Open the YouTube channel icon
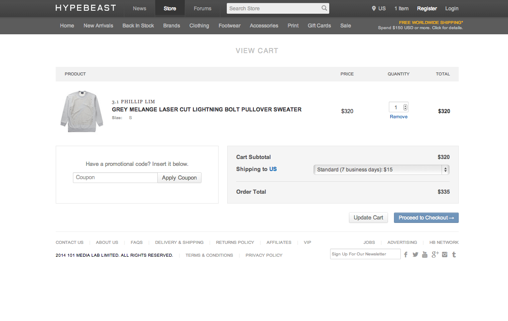This screenshot has width=508, height=321. tap(425, 255)
